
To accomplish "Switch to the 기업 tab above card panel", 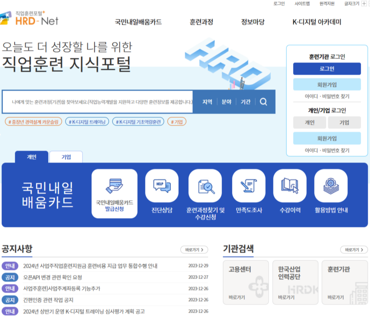I will point(66,157).
